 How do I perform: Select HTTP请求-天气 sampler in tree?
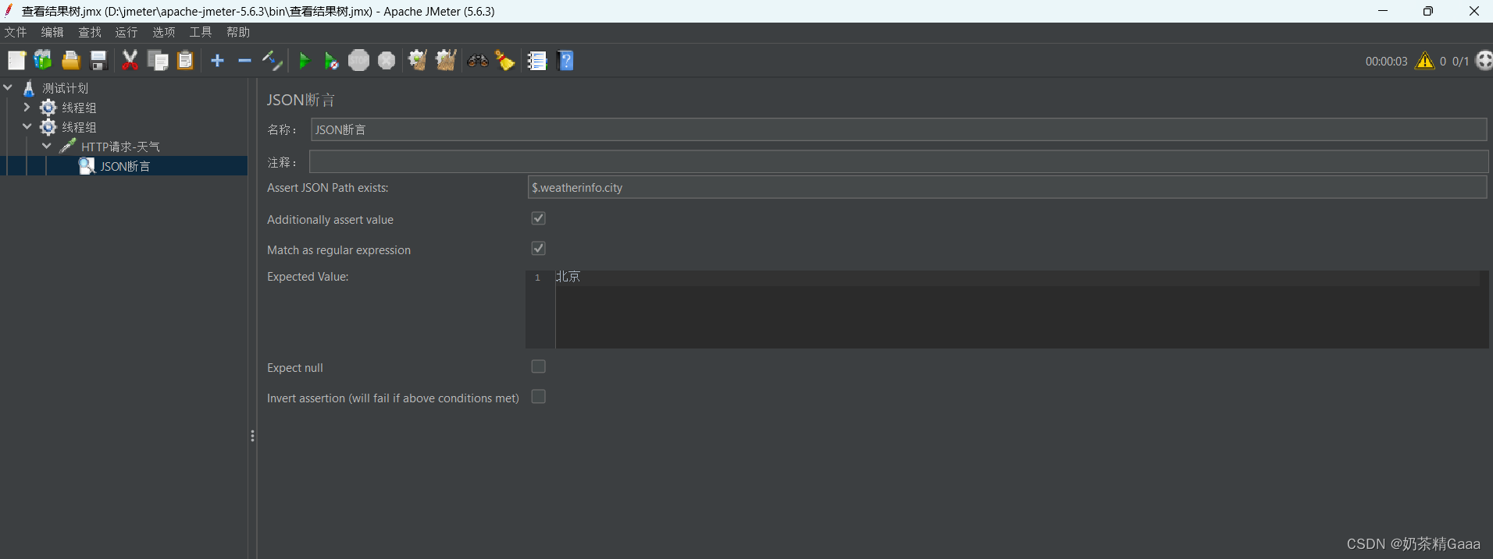[x=120, y=147]
